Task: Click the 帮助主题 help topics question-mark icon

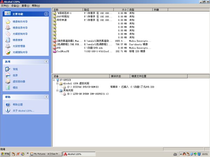Action: [x=8, y=105]
